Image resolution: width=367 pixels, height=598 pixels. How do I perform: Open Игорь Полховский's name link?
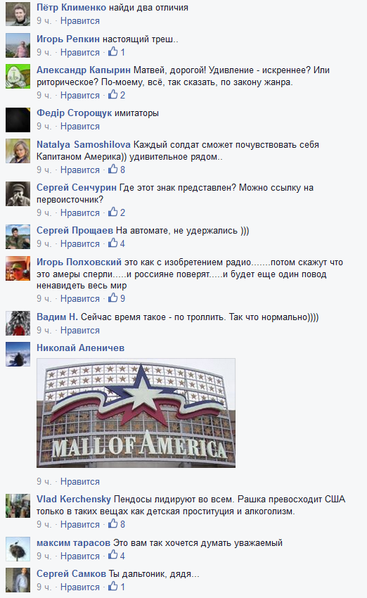click(79, 262)
